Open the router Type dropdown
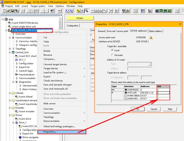This screenshot has width=184, height=141. pyautogui.click(x=150, y=64)
